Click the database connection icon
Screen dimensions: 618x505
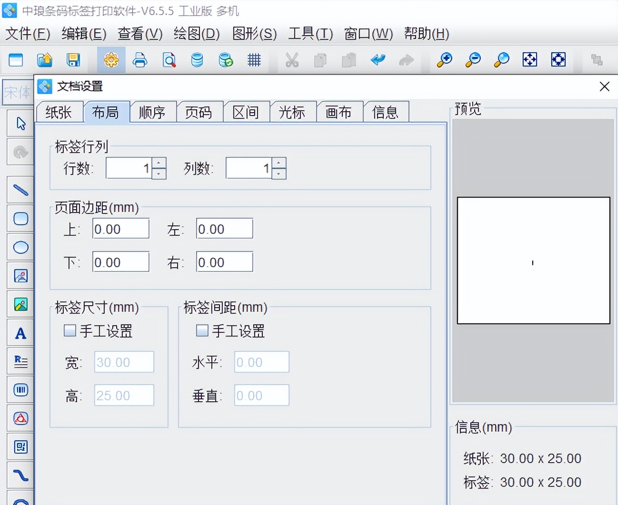point(197,60)
